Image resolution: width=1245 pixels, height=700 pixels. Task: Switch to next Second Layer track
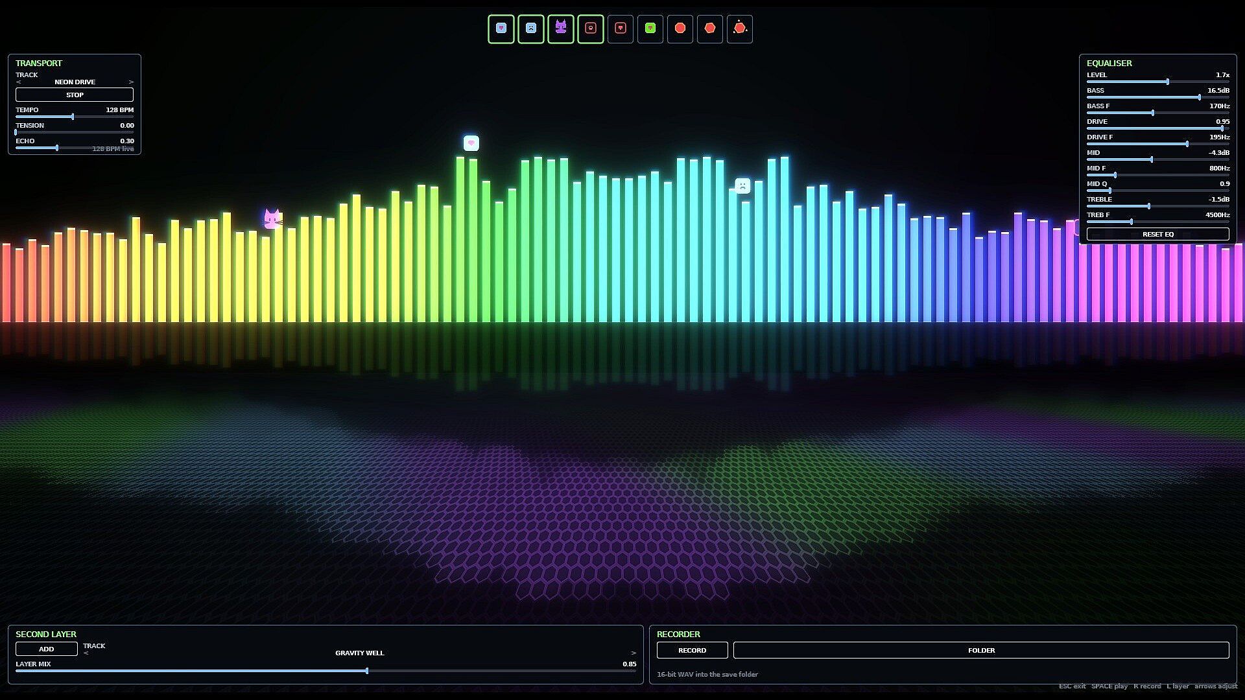634,653
